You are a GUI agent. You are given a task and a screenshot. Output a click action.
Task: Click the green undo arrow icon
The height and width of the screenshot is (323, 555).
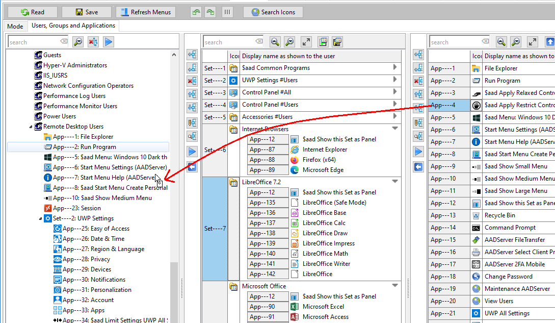tap(196, 12)
